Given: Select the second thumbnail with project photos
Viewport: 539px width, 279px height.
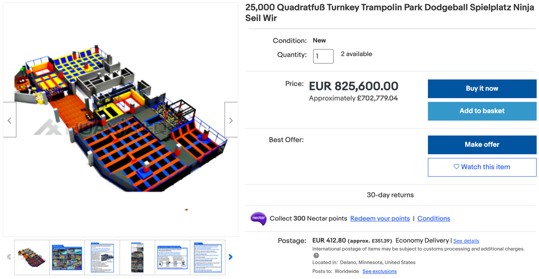Looking at the screenshot, I should (67, 257).
